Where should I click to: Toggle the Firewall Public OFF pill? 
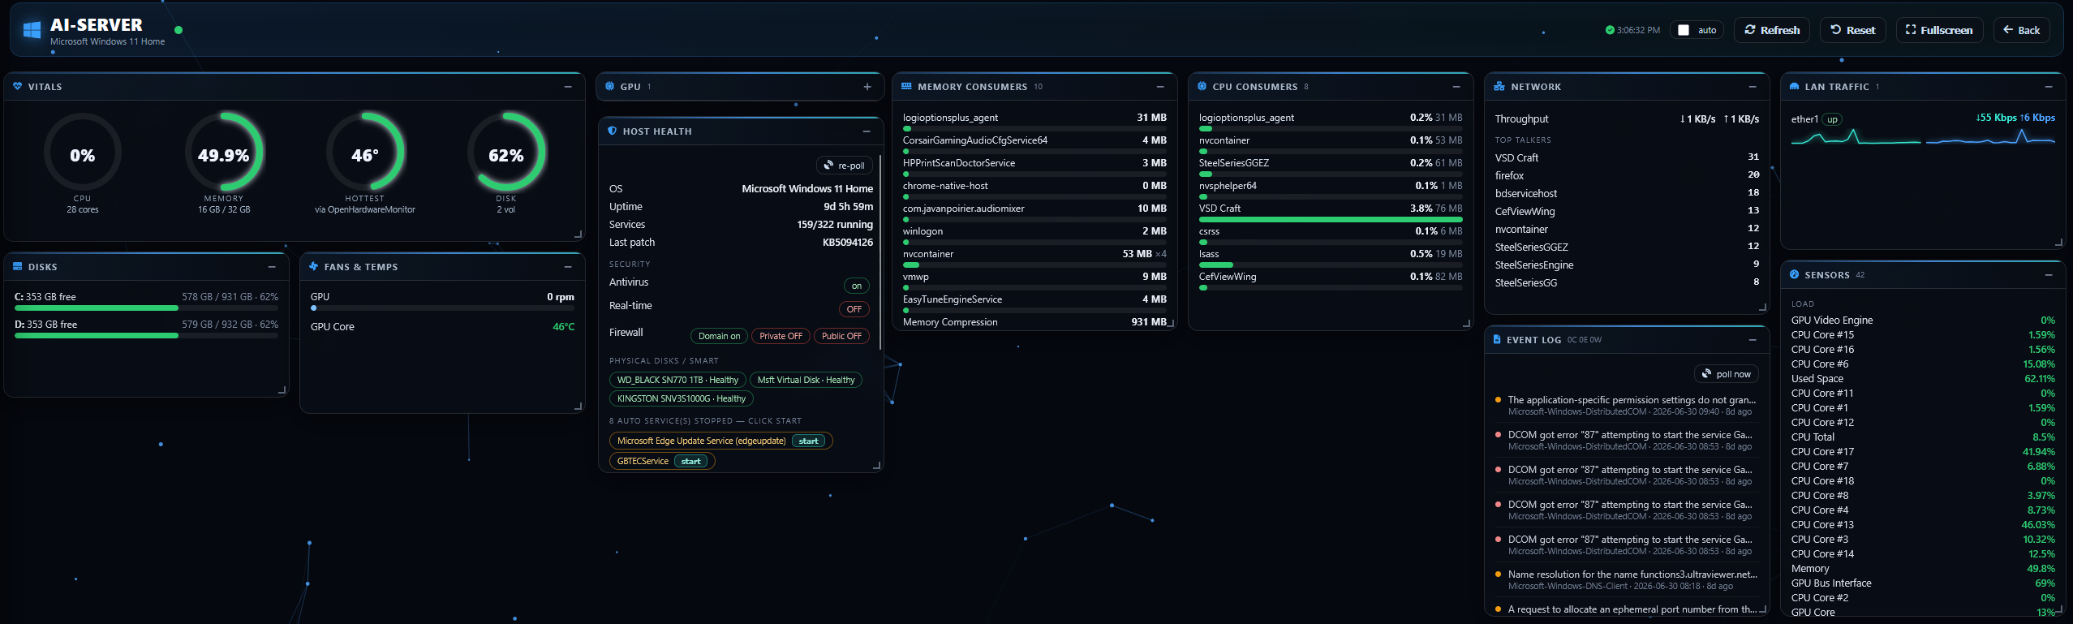841,336
